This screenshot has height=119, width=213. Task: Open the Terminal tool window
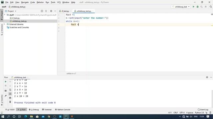(x=47, y=109)
